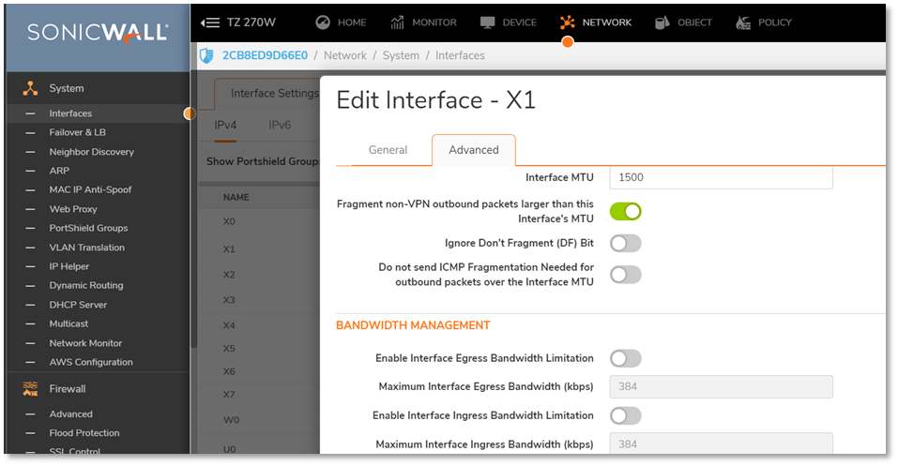Toggle Do not send ICMP Fragmentation Needed
898x466 pixels.
click(x=625, y=275)
